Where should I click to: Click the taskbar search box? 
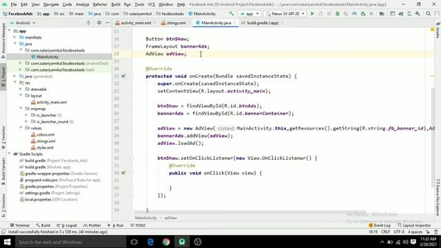coord(70,242)
